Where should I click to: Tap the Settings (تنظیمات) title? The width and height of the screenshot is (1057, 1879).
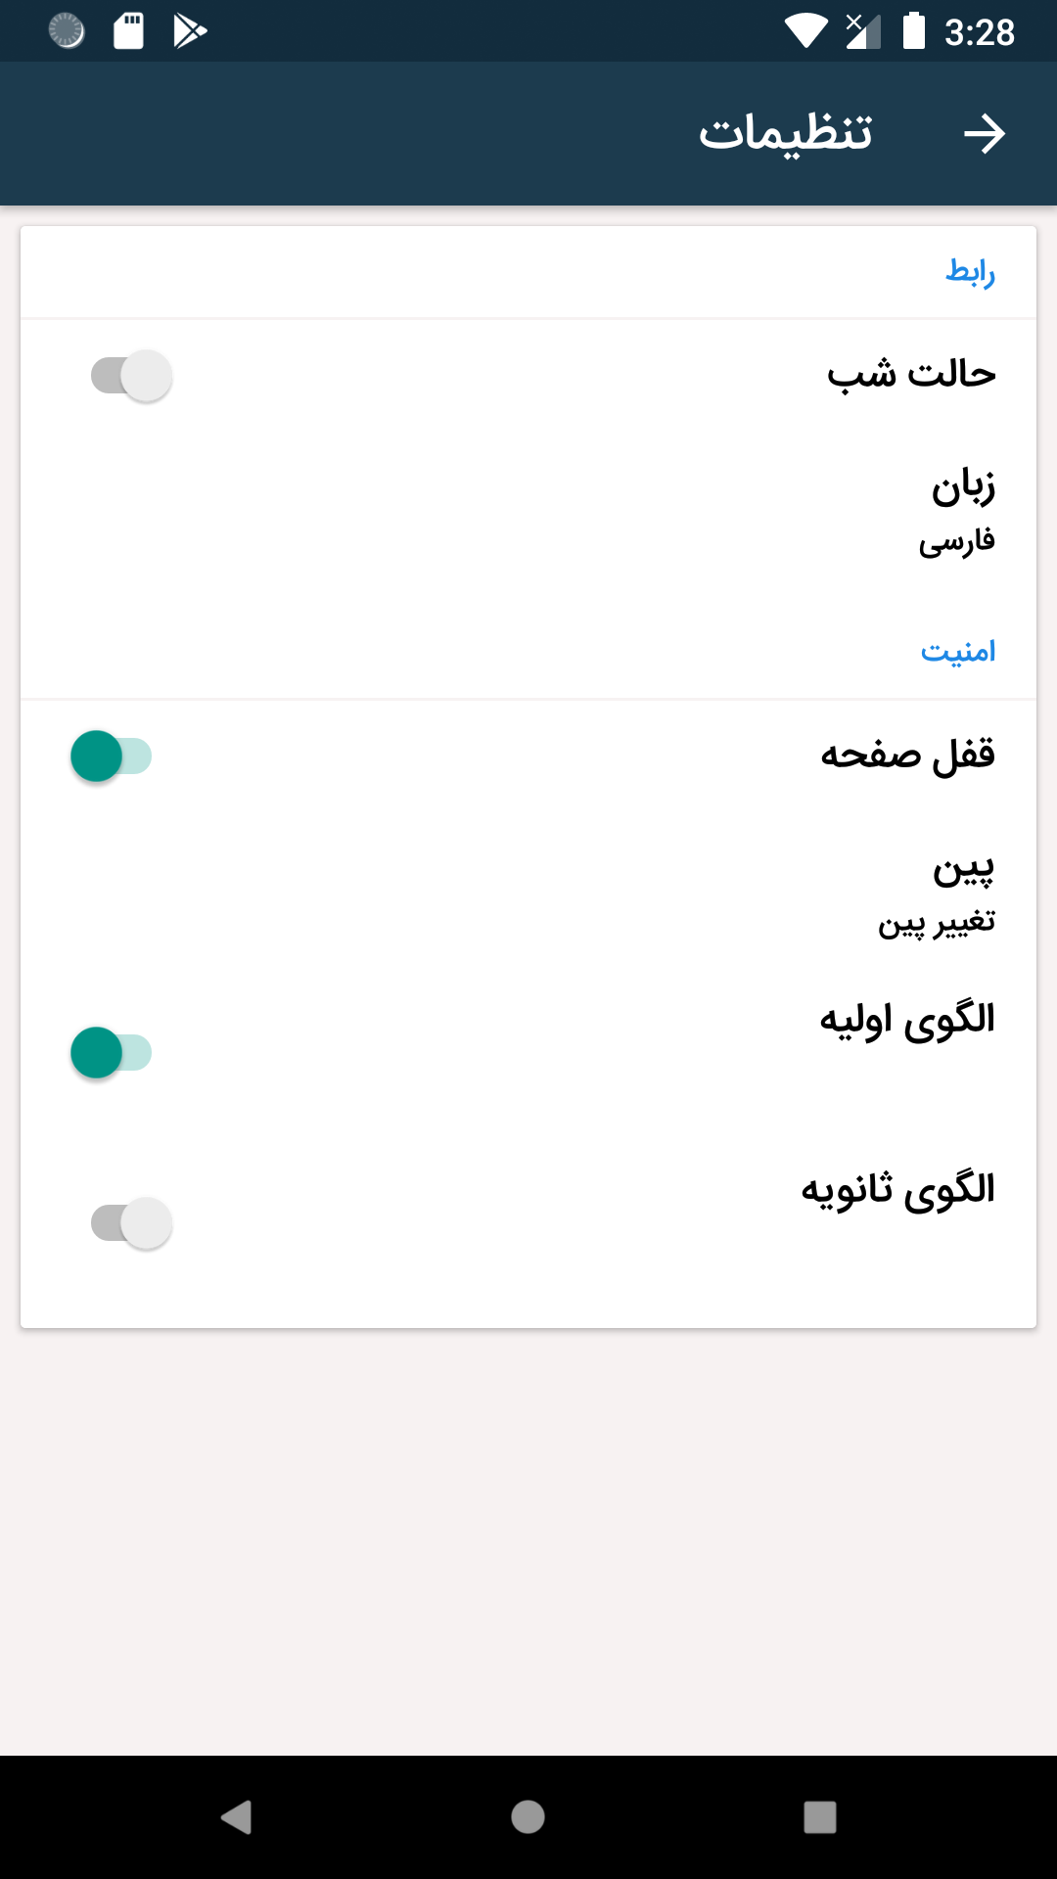coord(785,134)
